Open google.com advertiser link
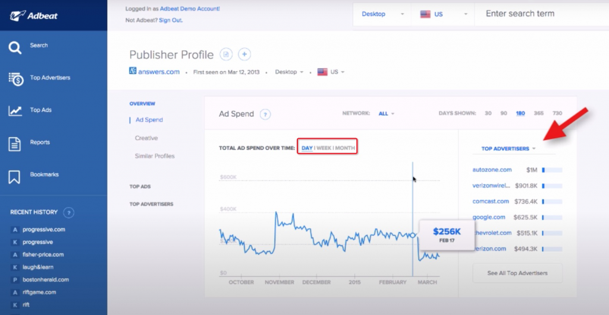This screenshot has width=609, height=315. pyautogui.click(x=489, y=217)
